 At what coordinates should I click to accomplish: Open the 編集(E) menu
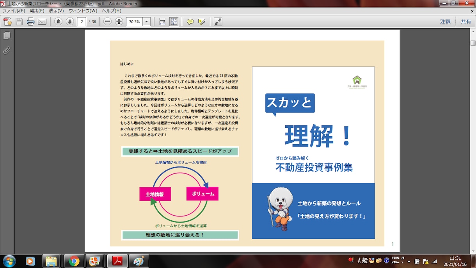pos(37,11)
